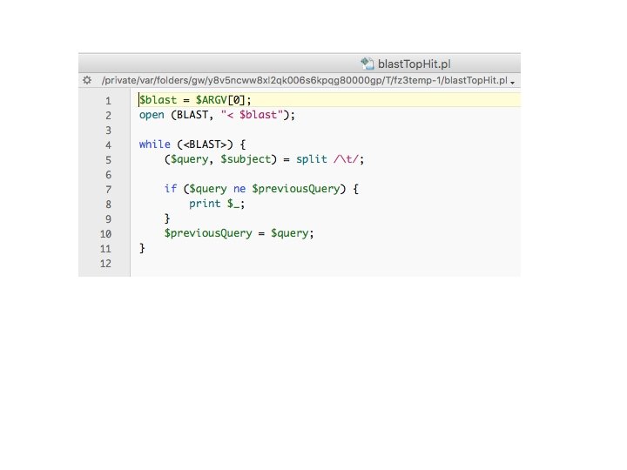Image resolution: width=627 pixels, height=470 pixels.
Task: Click line number 2 in the gutter
Action: tap(108, 116)
